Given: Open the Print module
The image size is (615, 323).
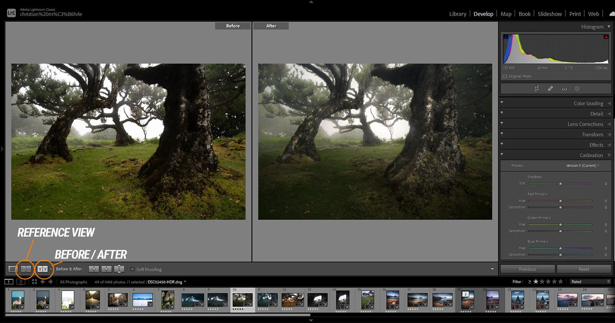Looking at the screenshot, I should (x=575, y=14).
